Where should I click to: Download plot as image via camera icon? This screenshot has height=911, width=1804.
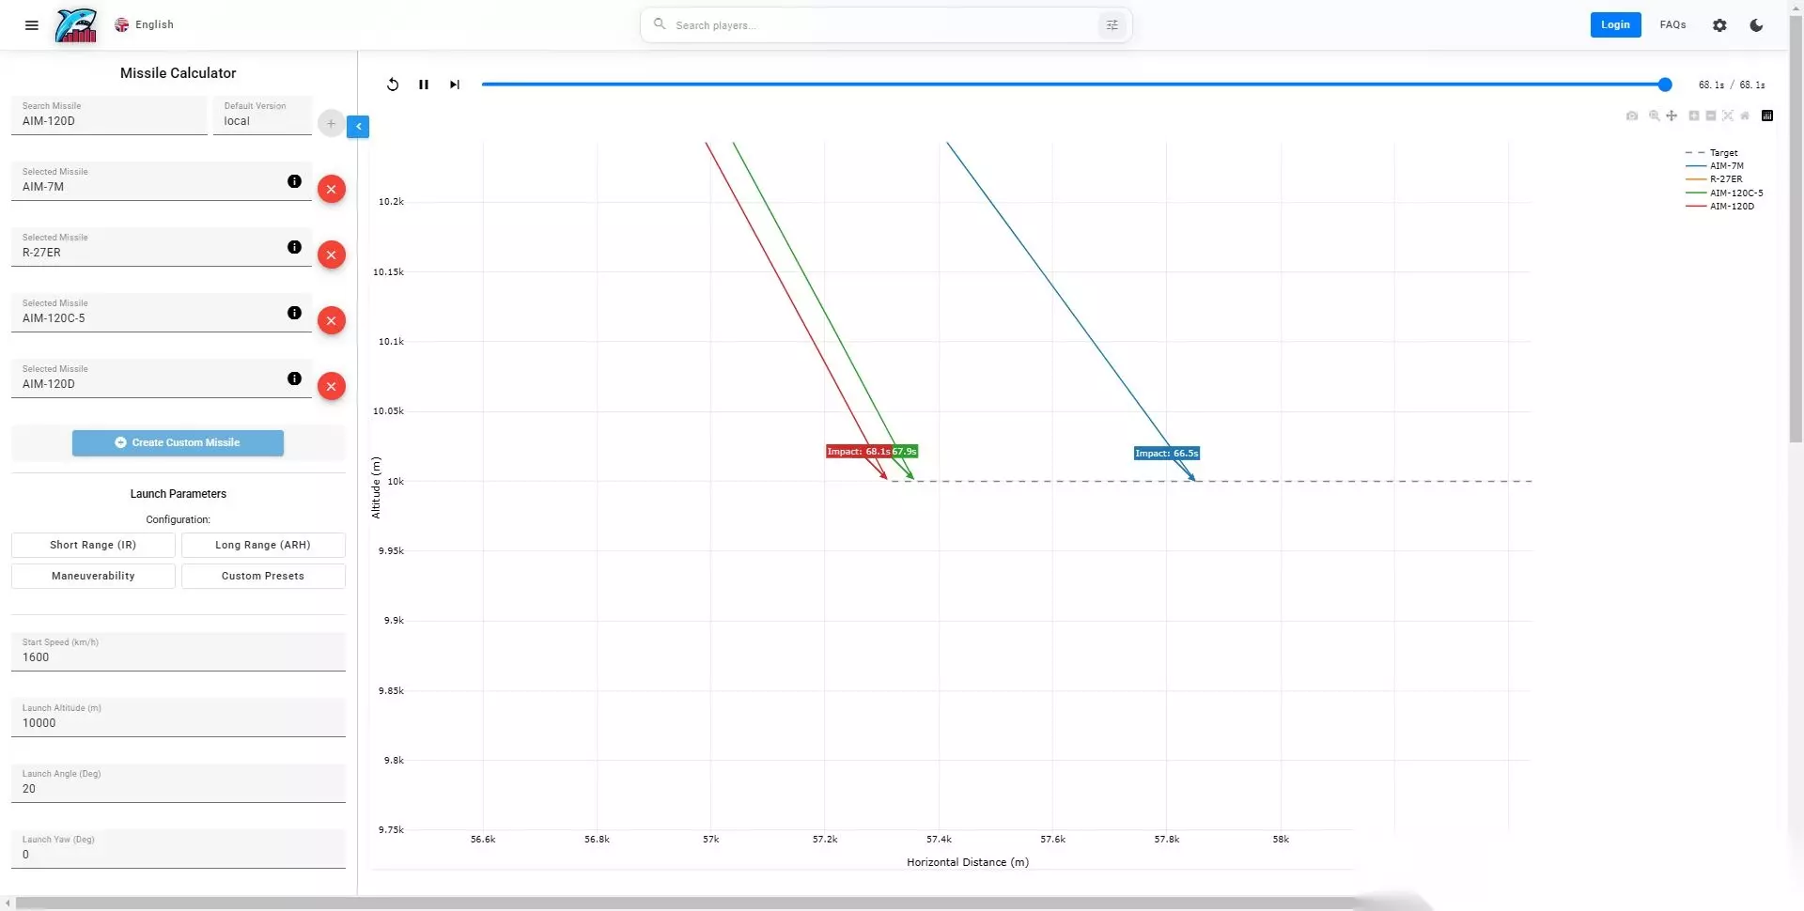coord(1632,116)
